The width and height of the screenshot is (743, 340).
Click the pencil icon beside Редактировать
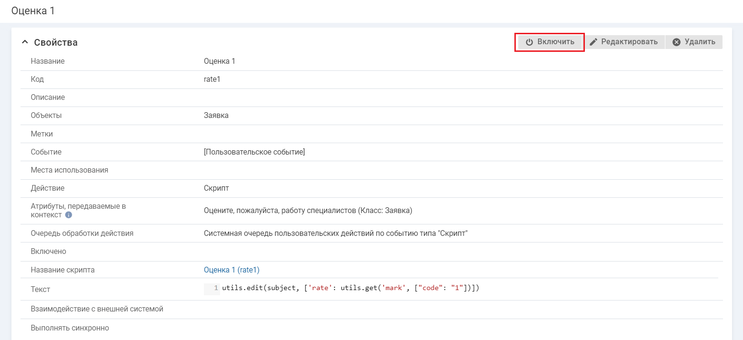pyautogui.click(x=593, y=42)
